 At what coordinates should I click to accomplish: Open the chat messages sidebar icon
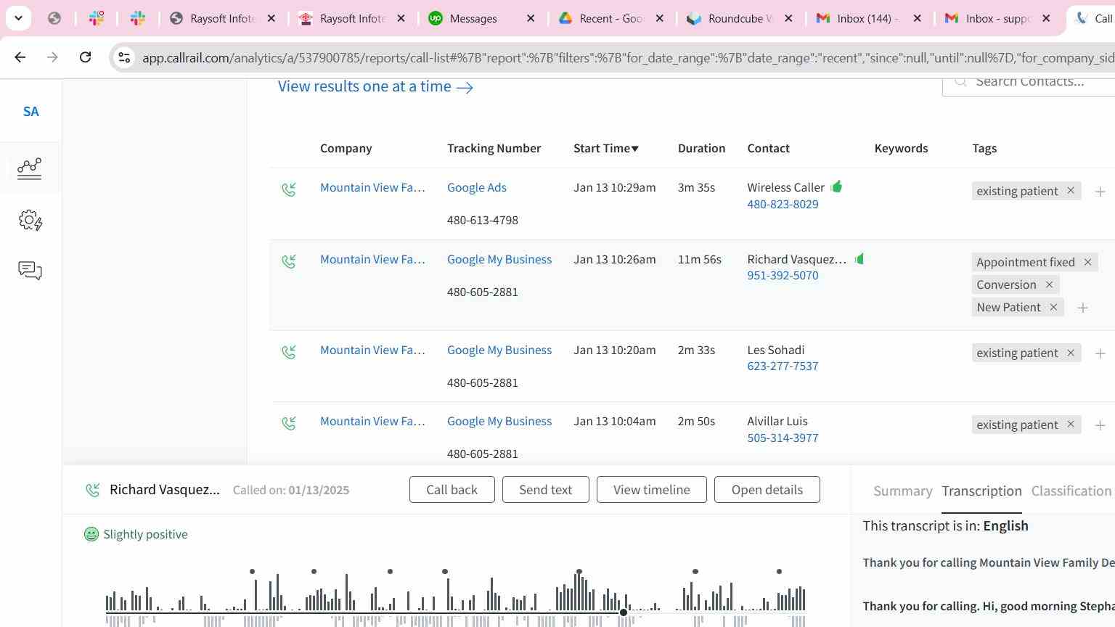30,271
